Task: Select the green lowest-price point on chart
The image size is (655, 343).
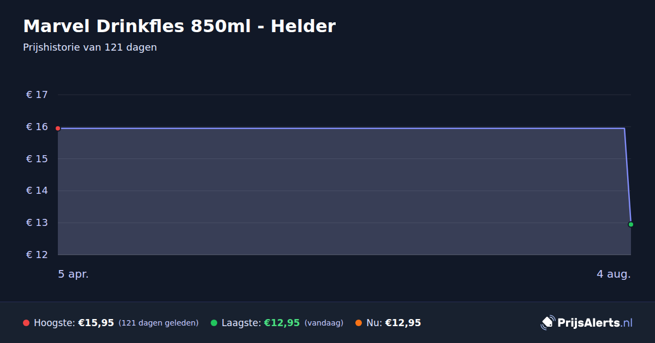Action: (x=630, y=224)
